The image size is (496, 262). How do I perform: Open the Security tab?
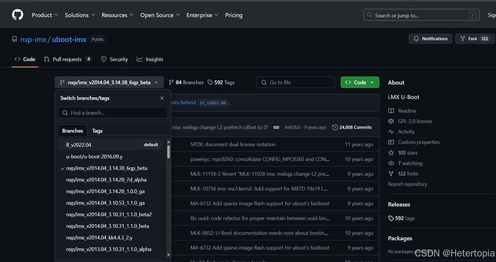[115, 59]
